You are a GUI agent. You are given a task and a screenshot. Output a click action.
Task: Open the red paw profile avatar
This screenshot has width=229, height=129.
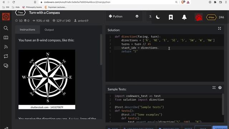[x=199, y=17]
